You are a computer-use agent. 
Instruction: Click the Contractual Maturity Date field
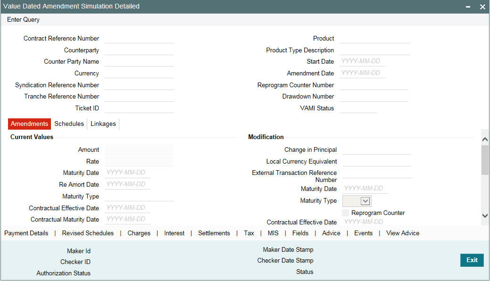(x=127, y=219)
